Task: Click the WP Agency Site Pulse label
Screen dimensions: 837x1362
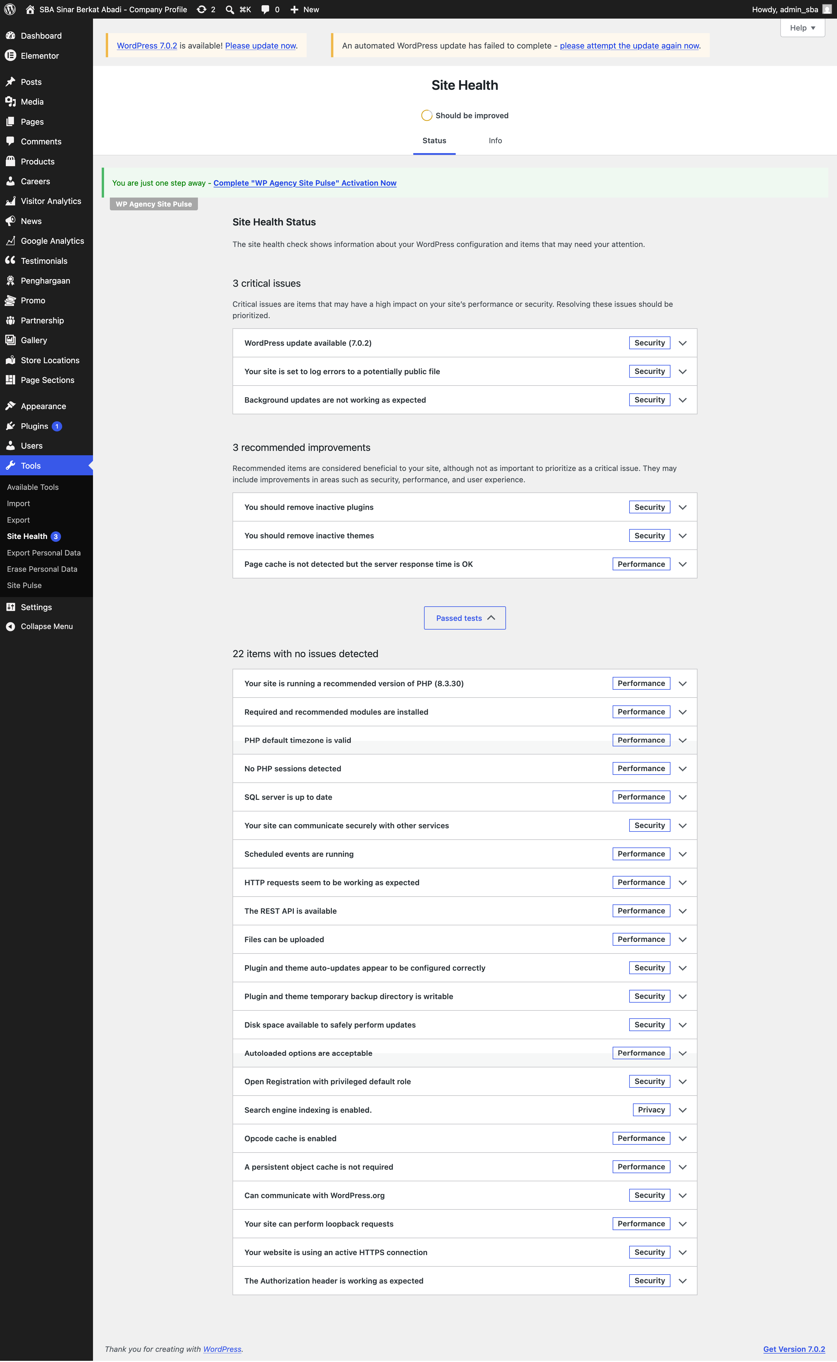Action: point(153,204)
